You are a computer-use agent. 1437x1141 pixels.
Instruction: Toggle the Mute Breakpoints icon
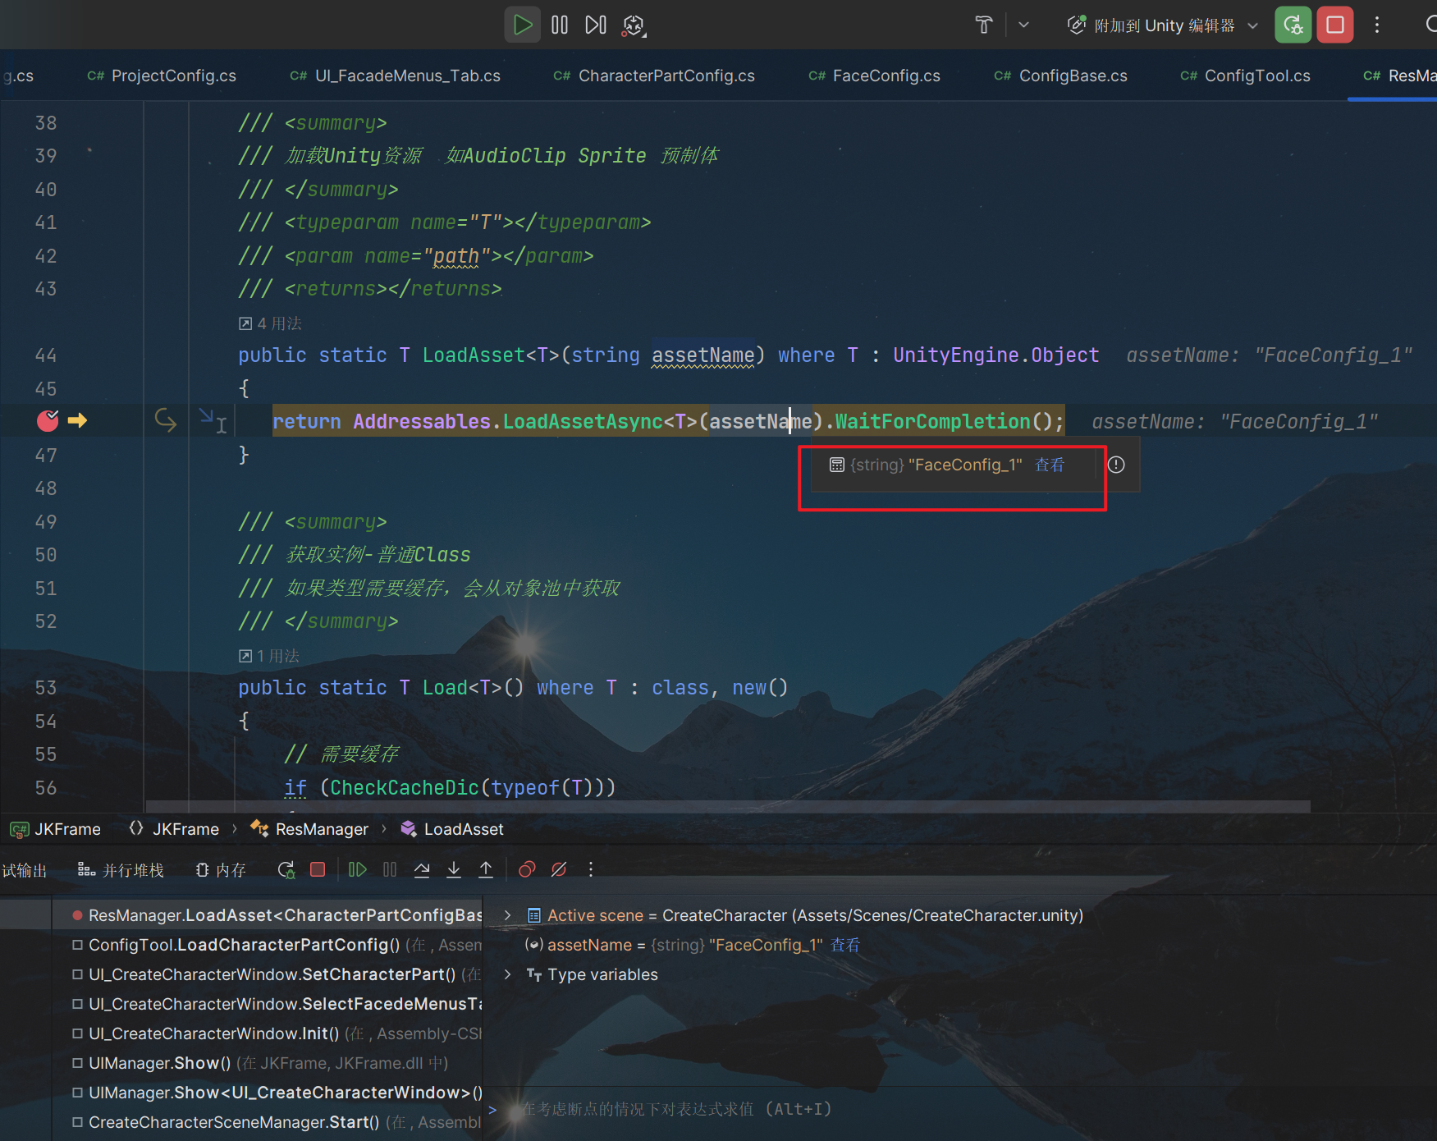tap(559, 870)
